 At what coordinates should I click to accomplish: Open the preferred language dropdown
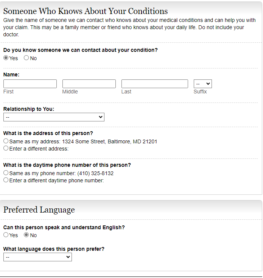tap(37, 257)
